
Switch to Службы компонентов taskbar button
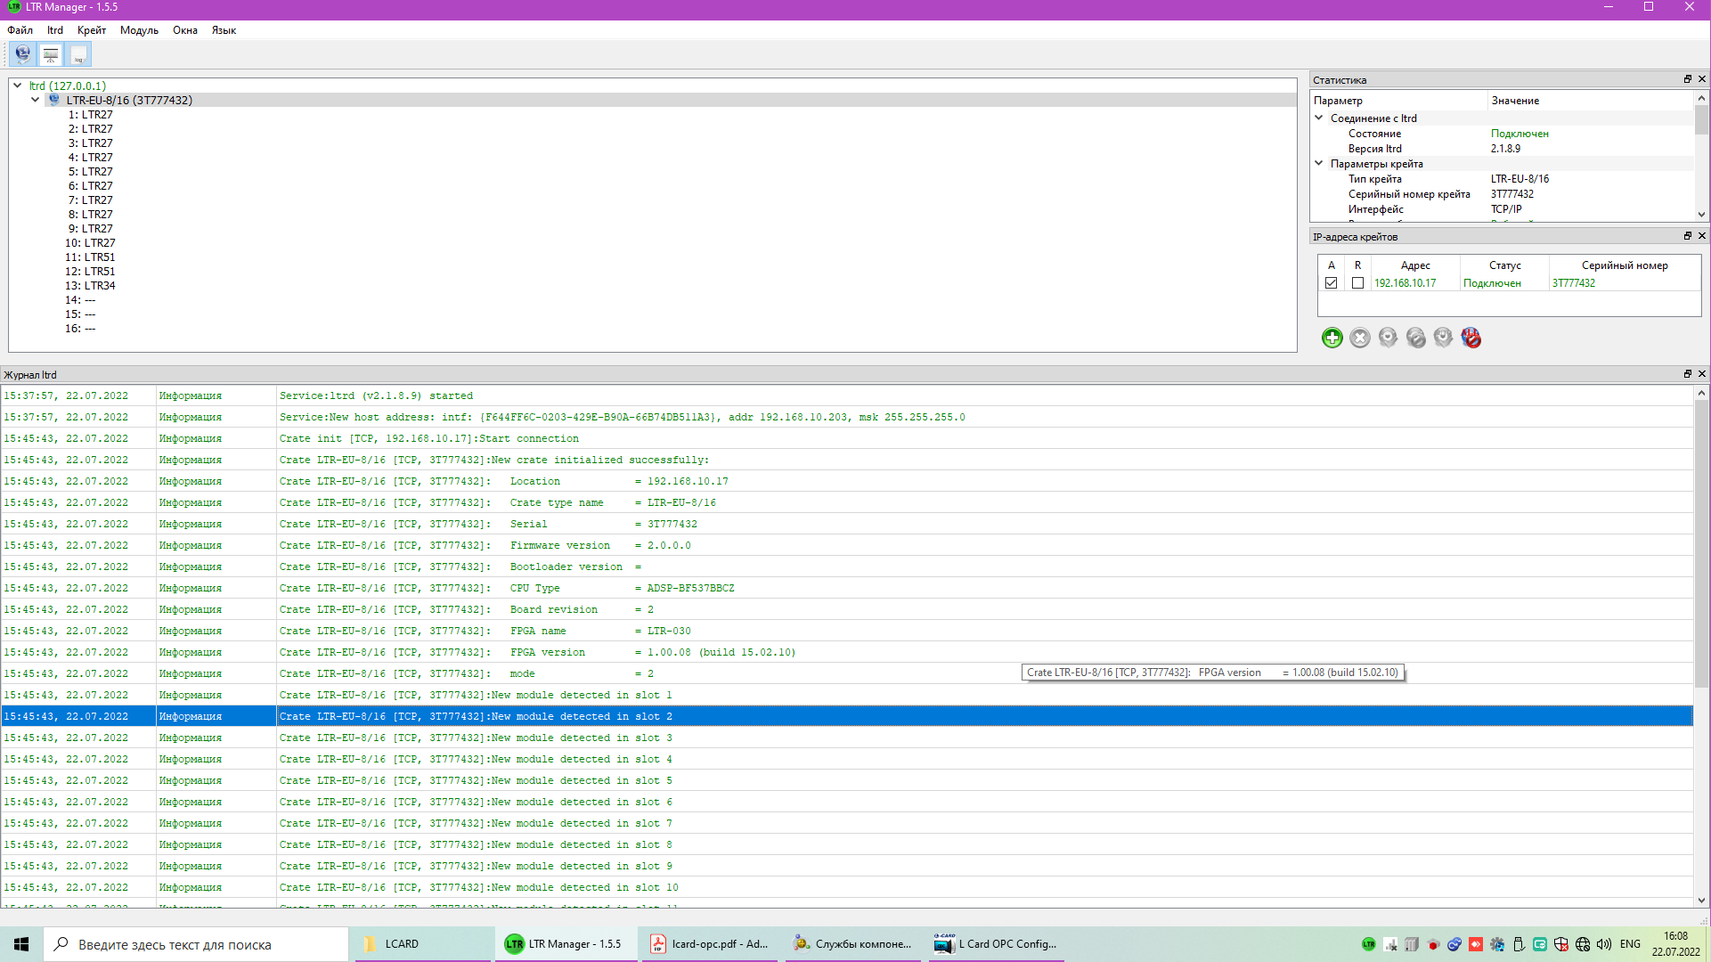853,944
